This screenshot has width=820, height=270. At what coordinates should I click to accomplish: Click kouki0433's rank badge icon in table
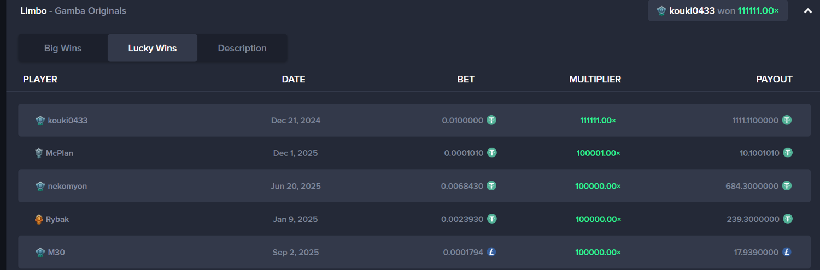40,121
